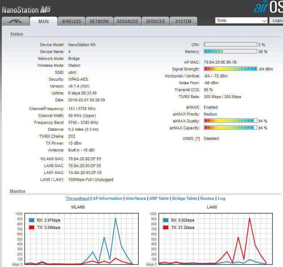Open the Bridge Table link
The image size is (283, 267).
click(185, 198)
